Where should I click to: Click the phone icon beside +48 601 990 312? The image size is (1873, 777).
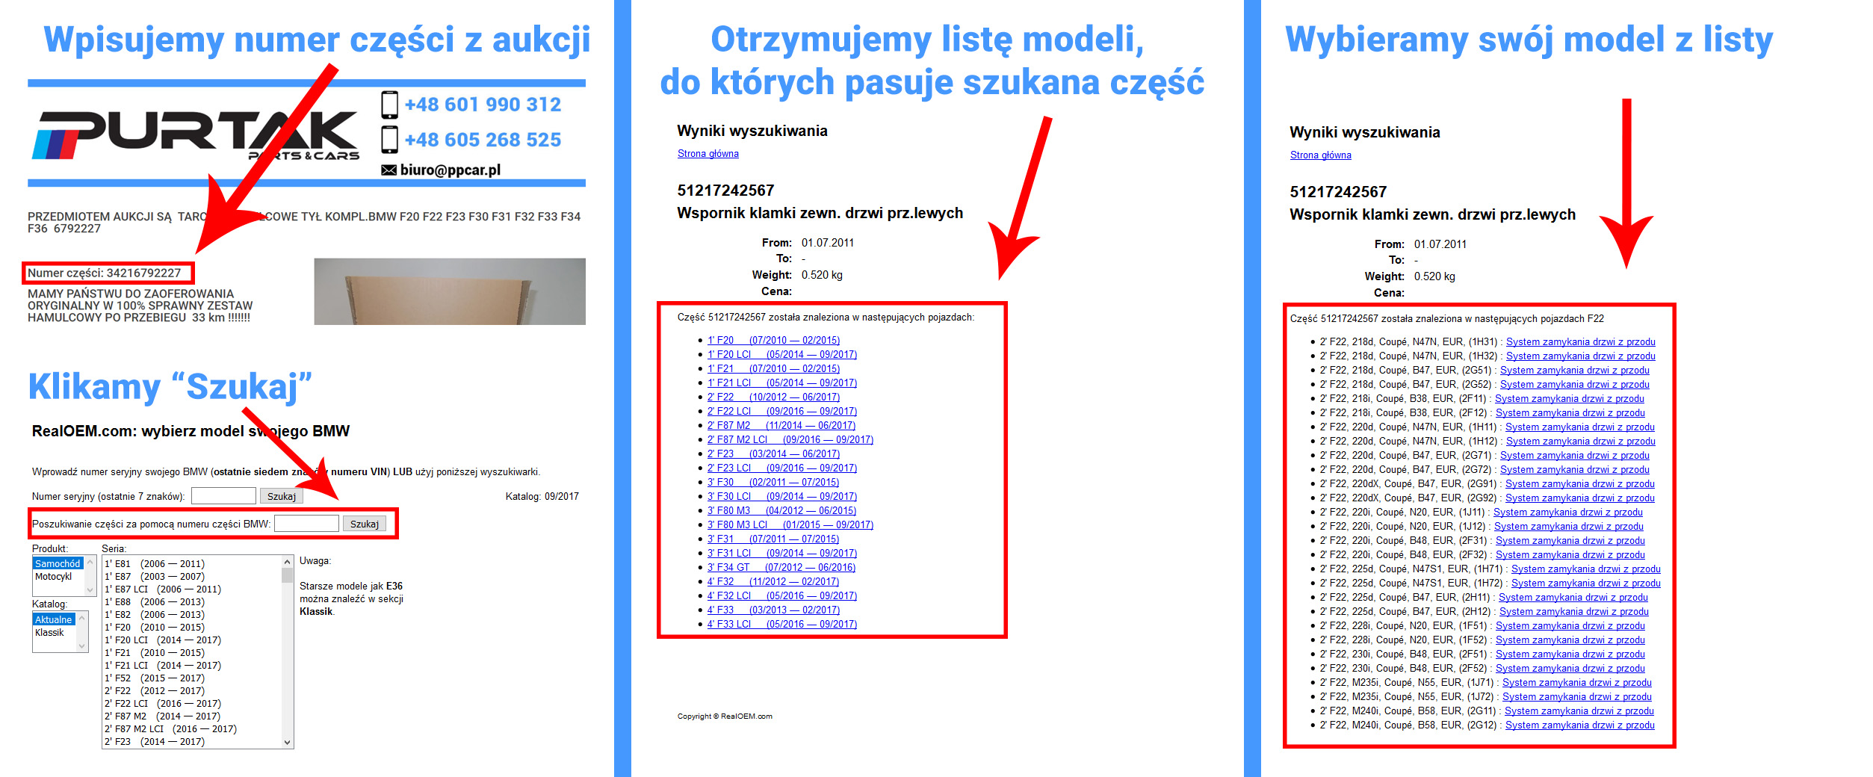[x=389, y=105]
